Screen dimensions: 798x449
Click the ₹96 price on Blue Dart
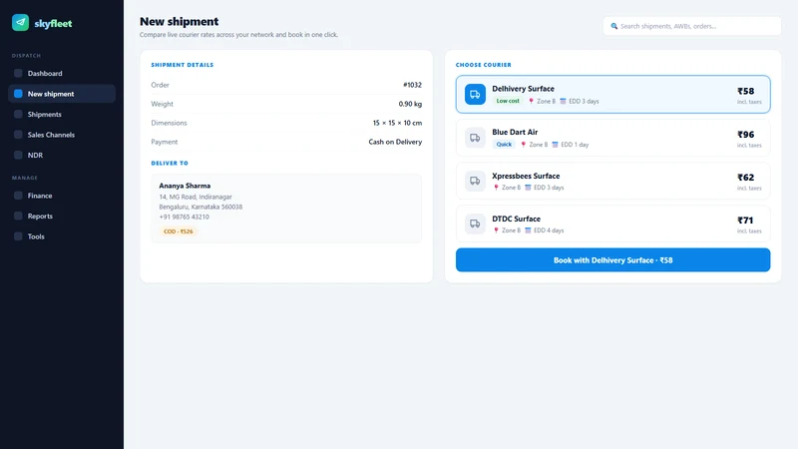point(745,135)
